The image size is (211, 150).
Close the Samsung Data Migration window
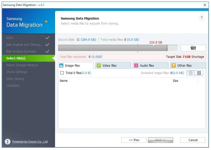205,5
